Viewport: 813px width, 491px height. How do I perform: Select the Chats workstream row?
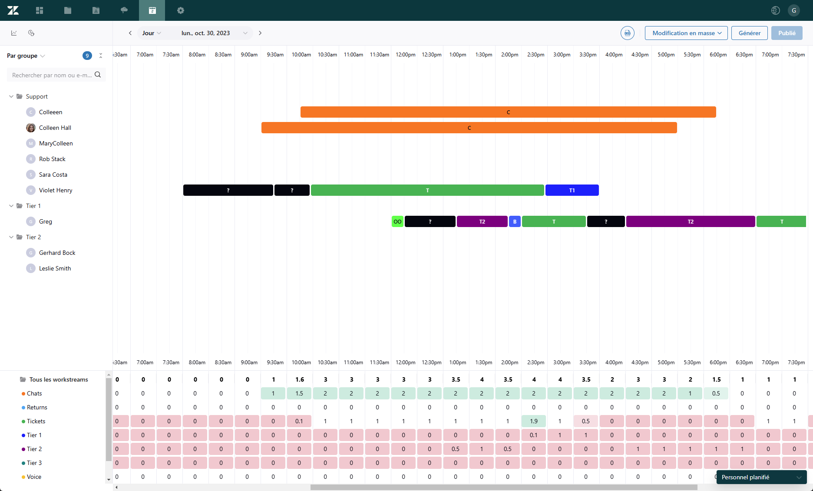[x=34, y=393]
